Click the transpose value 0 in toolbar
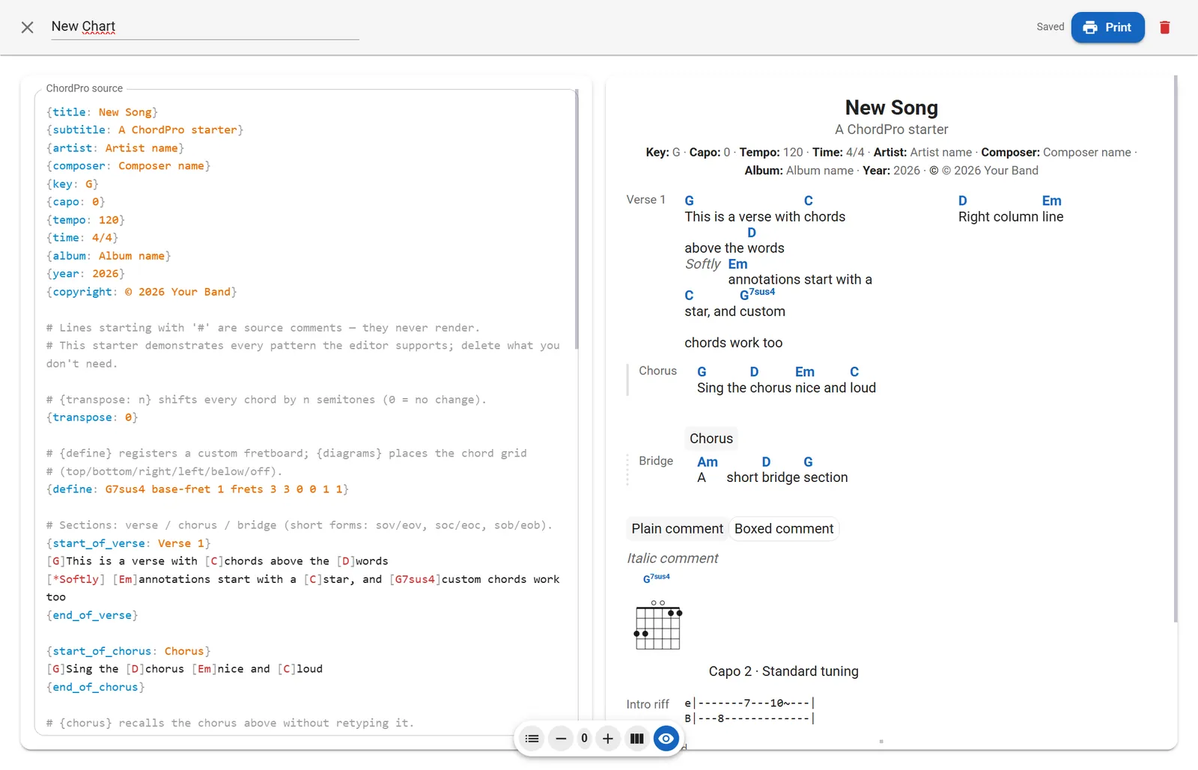Screen dimensions: 1198x770 point(585,739)
